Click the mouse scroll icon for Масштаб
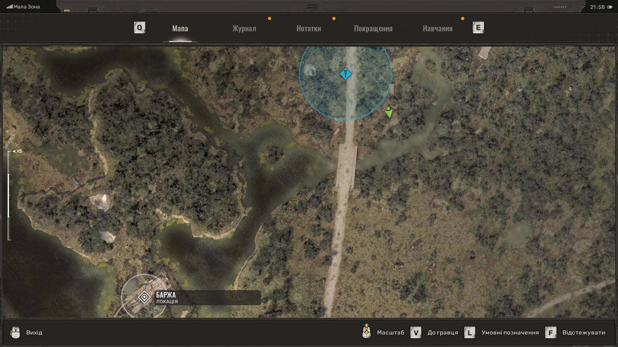This screenshot has width=618, height=347. [x=367, y=332]
